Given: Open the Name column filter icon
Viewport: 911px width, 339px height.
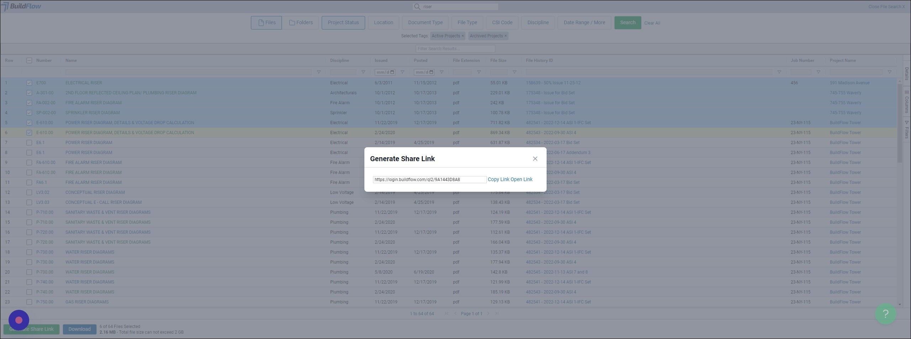Looking at the screenshot, I should pos(318,72).
